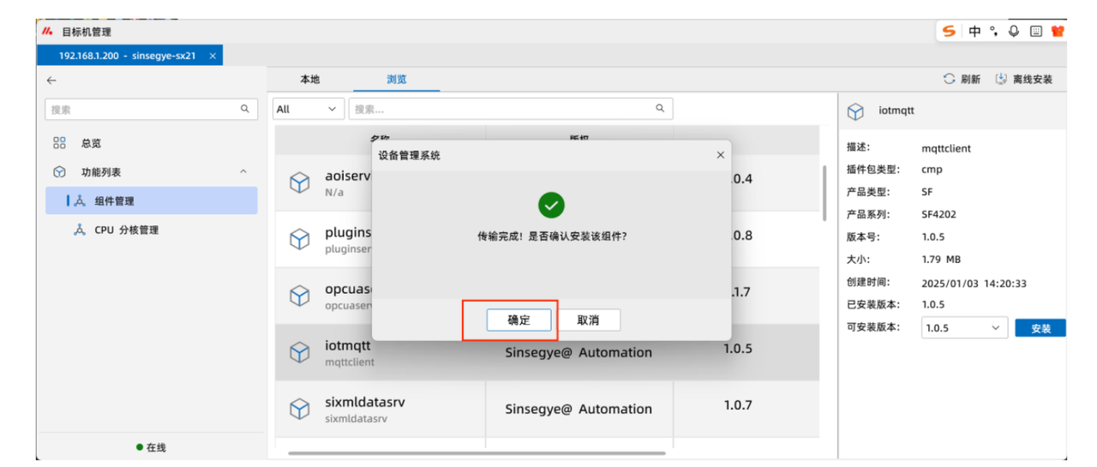Click the iotmqtt row cube icon

(x=299, y=353)
